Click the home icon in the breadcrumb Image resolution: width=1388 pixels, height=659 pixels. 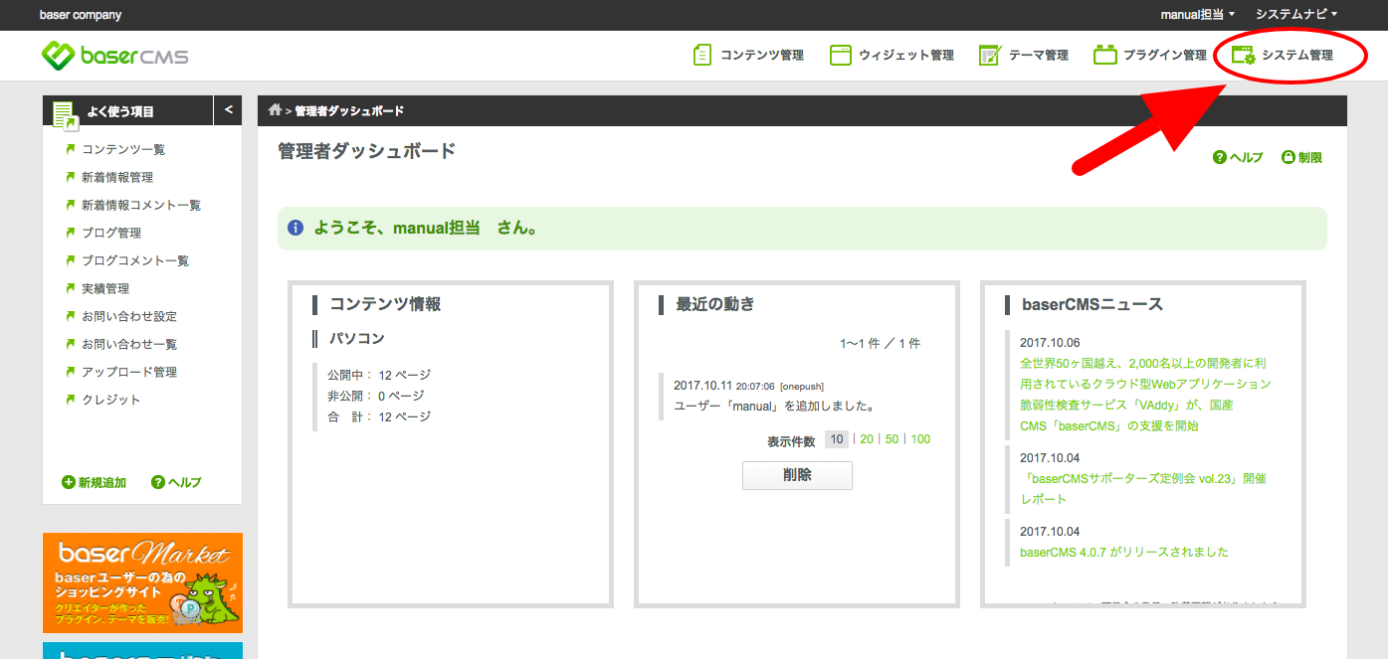[275, 110]
